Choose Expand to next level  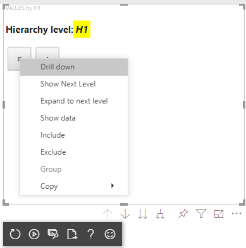[x=74, y=101]
